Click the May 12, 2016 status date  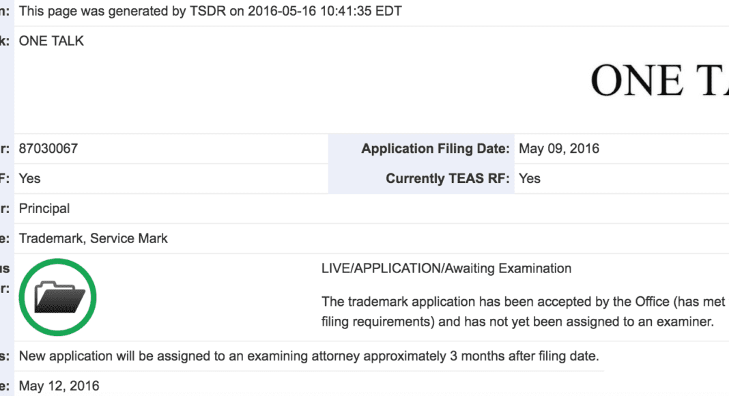(x=59, y=386)
